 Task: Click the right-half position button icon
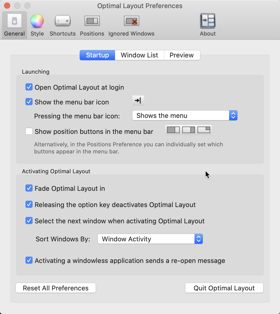coord(189,130)
